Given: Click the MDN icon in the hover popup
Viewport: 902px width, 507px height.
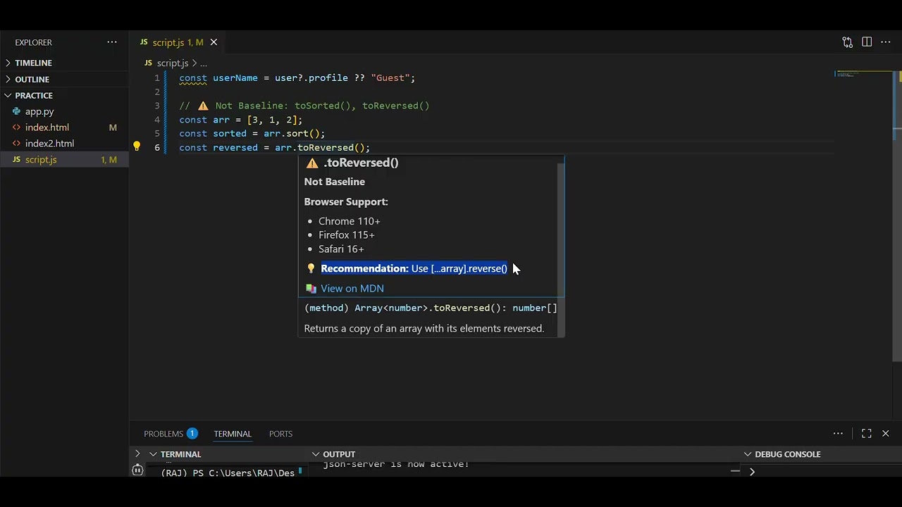Looking at the screenshot, I should point(311,288).
